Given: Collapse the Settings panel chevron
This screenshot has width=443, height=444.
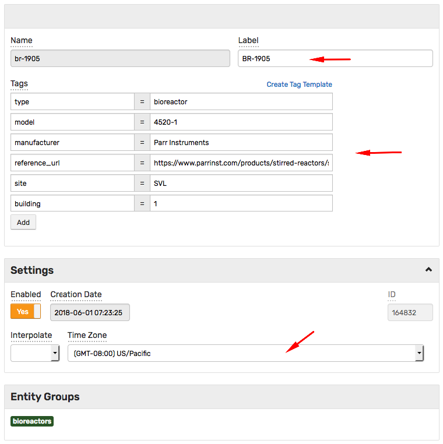Looking at the screenshot, I should [x=428, y=270].
